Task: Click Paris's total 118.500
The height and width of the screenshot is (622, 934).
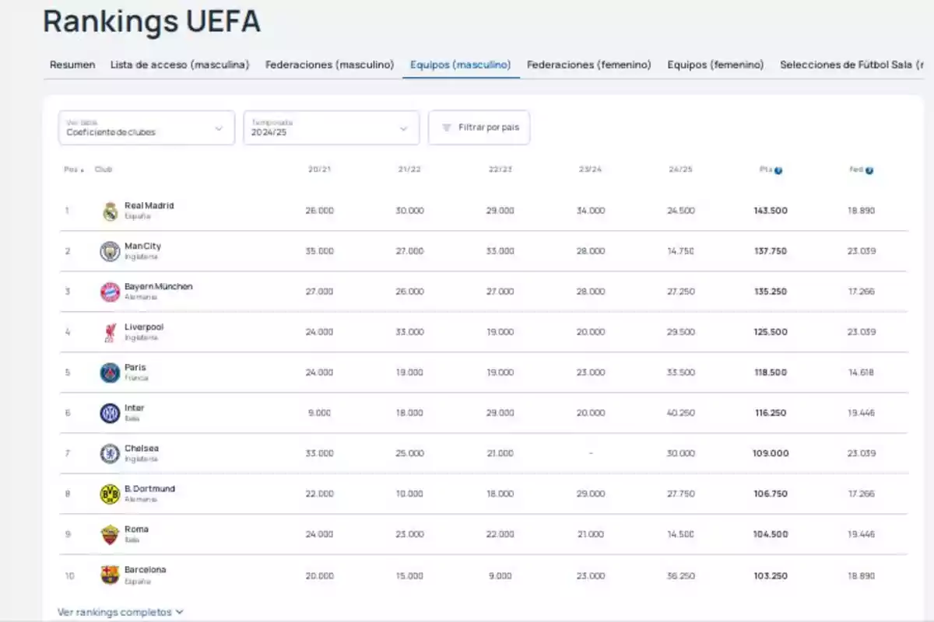Action: [771, 372]
